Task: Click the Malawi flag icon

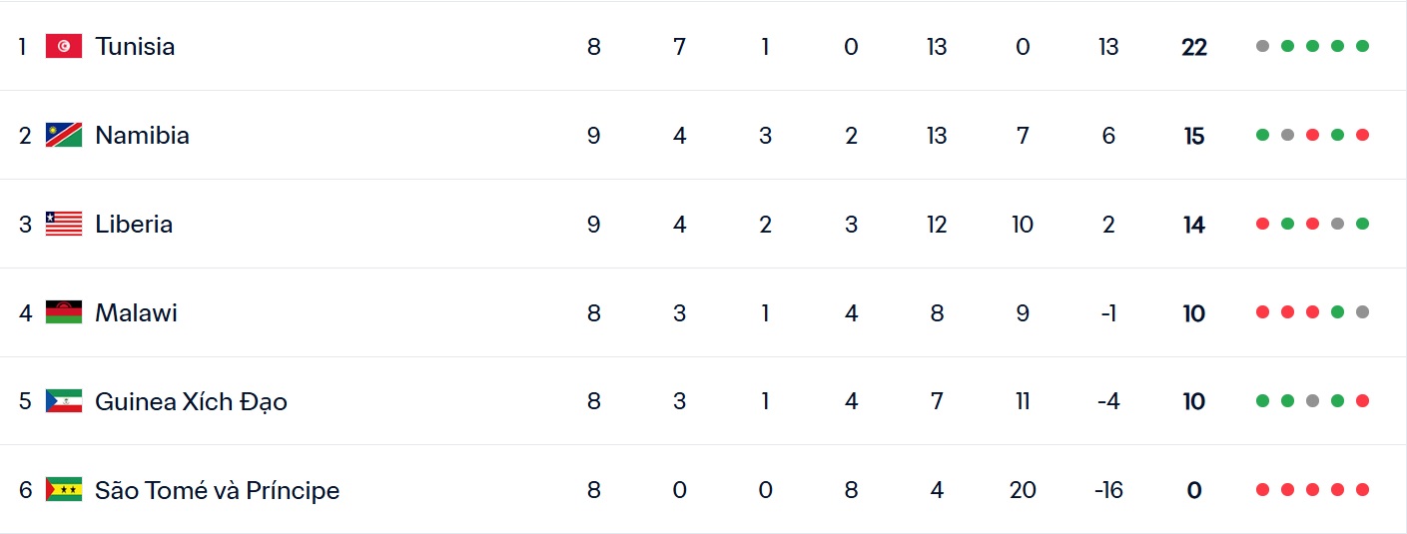Action: [x=64, y=312]
